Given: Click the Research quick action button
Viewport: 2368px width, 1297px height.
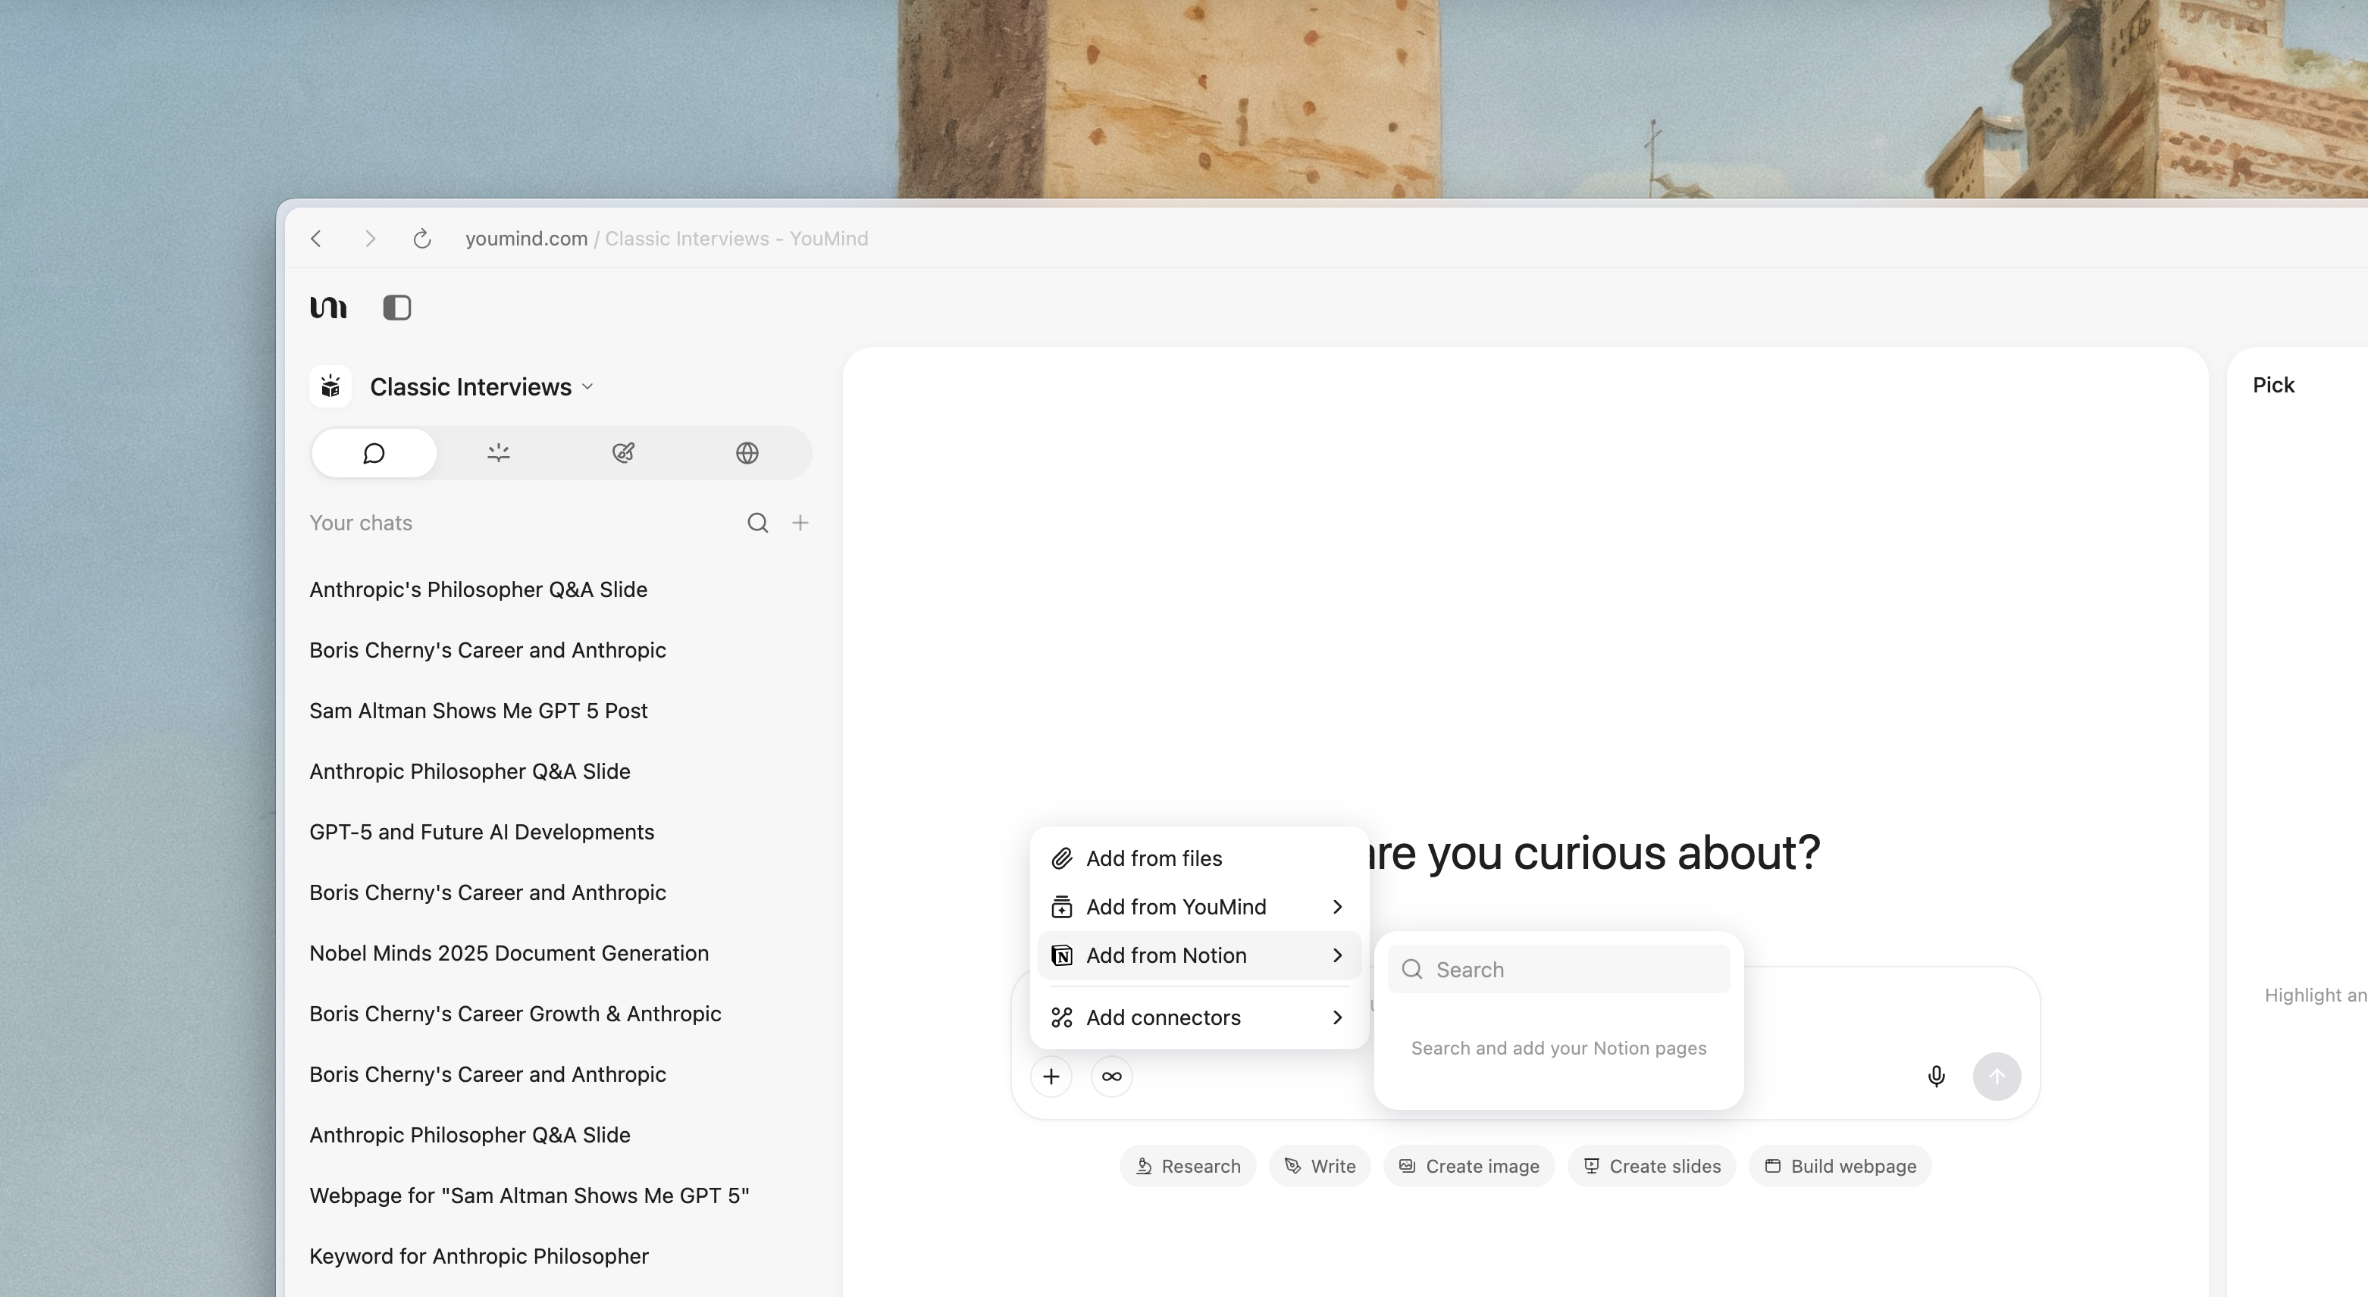Looking at the screenshot, I should [x=1187, y=1166].
